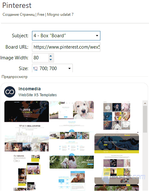Open WebSite X5 Templates board link
Viewport: 149px width, 191px height.
coord(38,95)
